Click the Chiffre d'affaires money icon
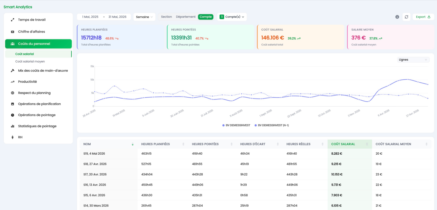The width and height of the screenshot is (437, 210). (13, 32)
